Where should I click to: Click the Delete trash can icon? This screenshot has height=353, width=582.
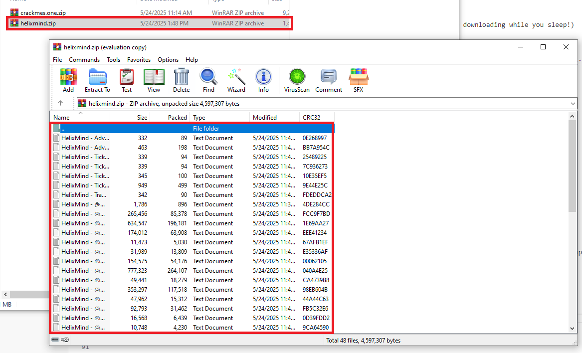pos(181,80)
